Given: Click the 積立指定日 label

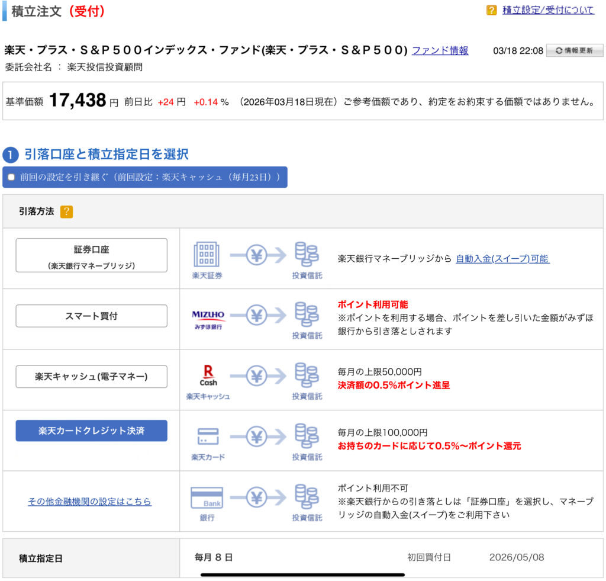Looking at the screenshot, I should 41,558.
